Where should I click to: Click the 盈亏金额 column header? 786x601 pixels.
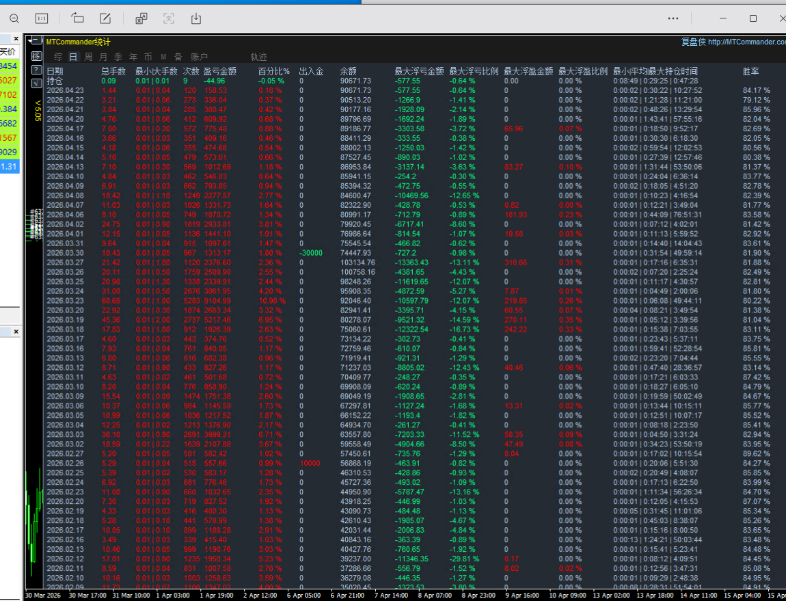[x=219, y=71]
